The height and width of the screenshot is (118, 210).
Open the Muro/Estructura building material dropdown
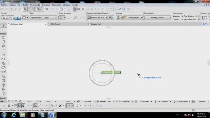click(133, 18)
